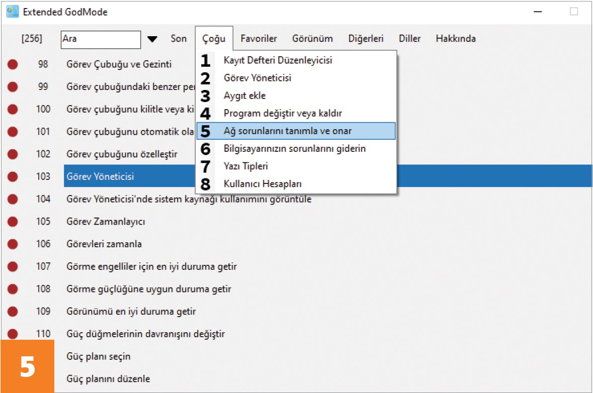Select Görev çubuğundaki benzer row 99
This screenshot has height=393, width=593.
(130, 87)
